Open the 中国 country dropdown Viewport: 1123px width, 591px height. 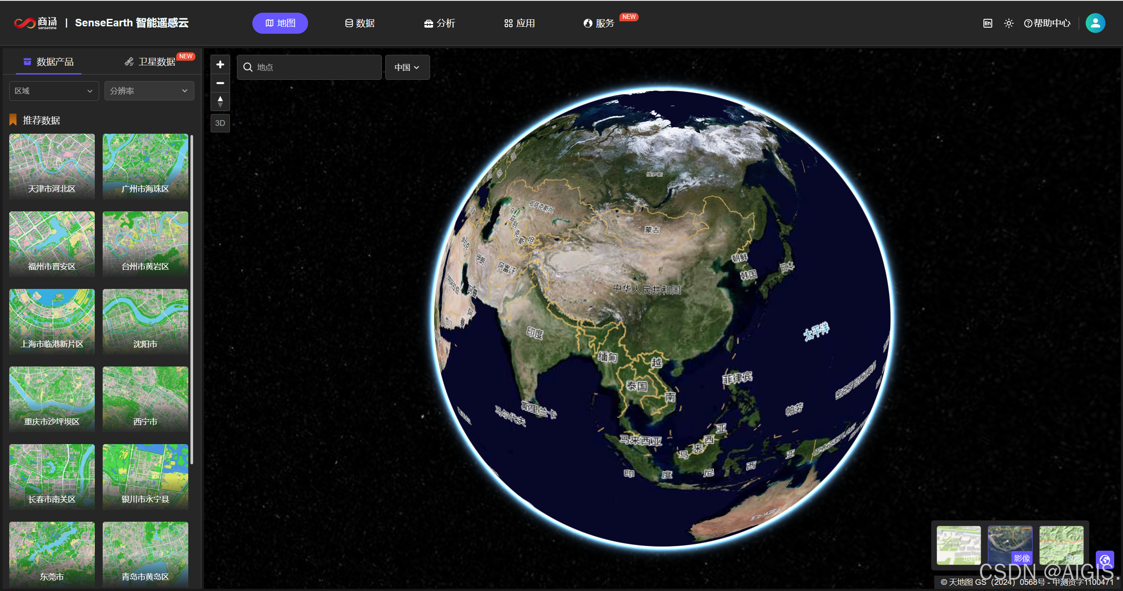click(x=407, y=67)
